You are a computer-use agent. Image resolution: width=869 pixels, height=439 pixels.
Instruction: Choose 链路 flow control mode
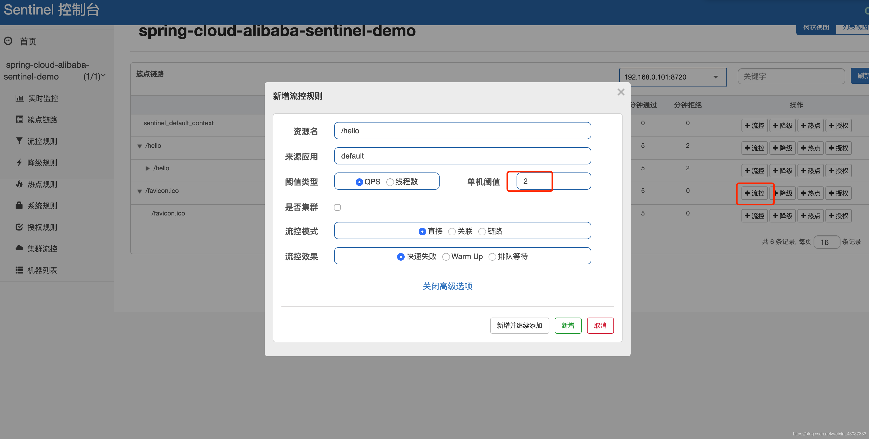[x=482, y=232]
